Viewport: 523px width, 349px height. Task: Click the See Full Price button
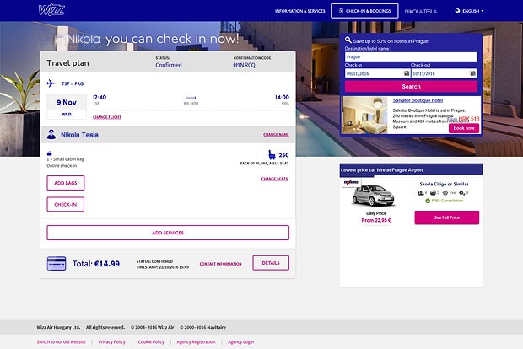pyautogui.click(x=447, y=217)
